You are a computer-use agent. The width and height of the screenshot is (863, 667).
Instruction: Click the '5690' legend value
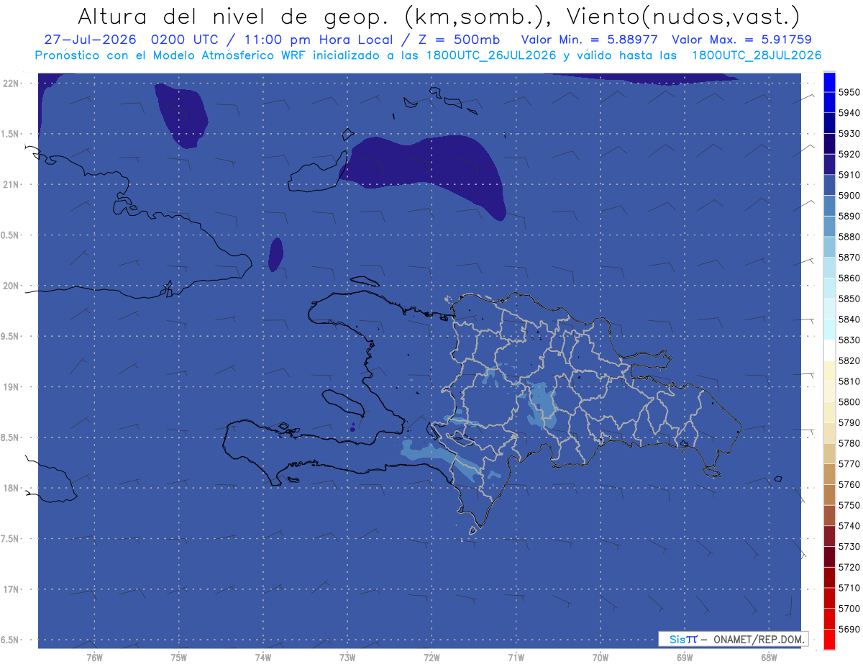pos(849,629)
